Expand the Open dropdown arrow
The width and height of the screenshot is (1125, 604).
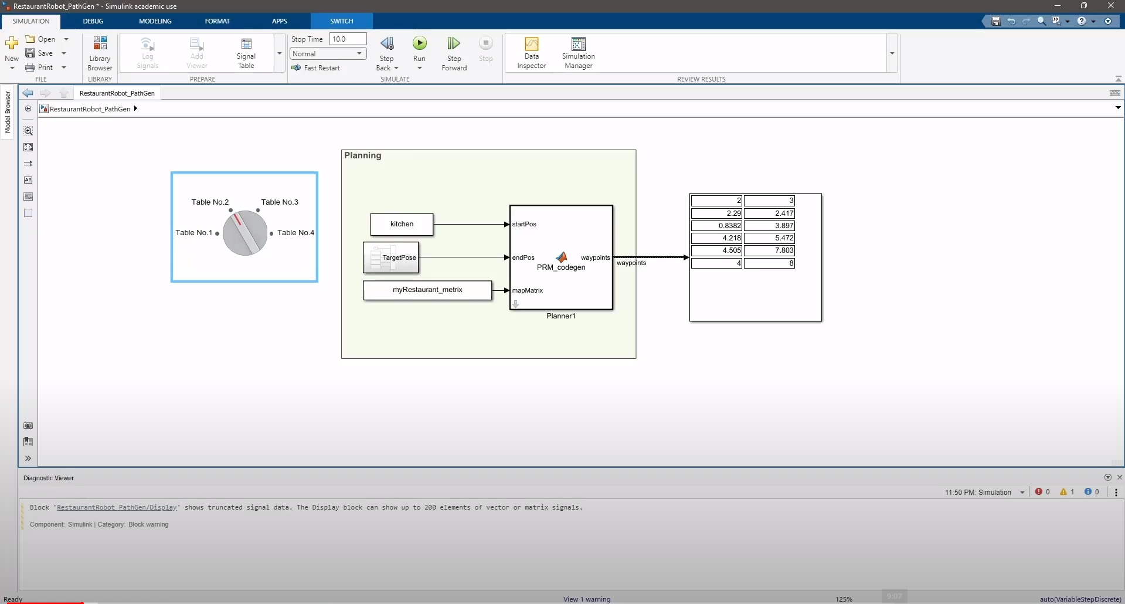(x=66, y=39)
